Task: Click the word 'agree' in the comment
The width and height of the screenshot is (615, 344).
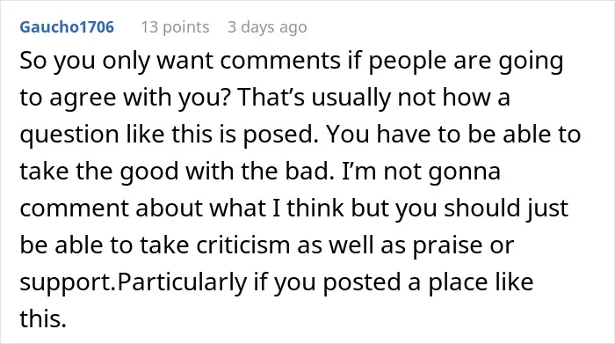Action: [x=83, y=98]
